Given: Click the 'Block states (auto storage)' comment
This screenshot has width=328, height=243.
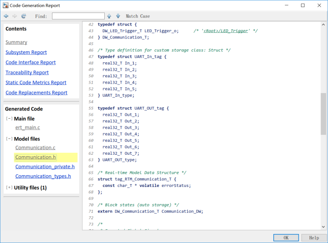Looking at the screenshot, I should [138, 205].
